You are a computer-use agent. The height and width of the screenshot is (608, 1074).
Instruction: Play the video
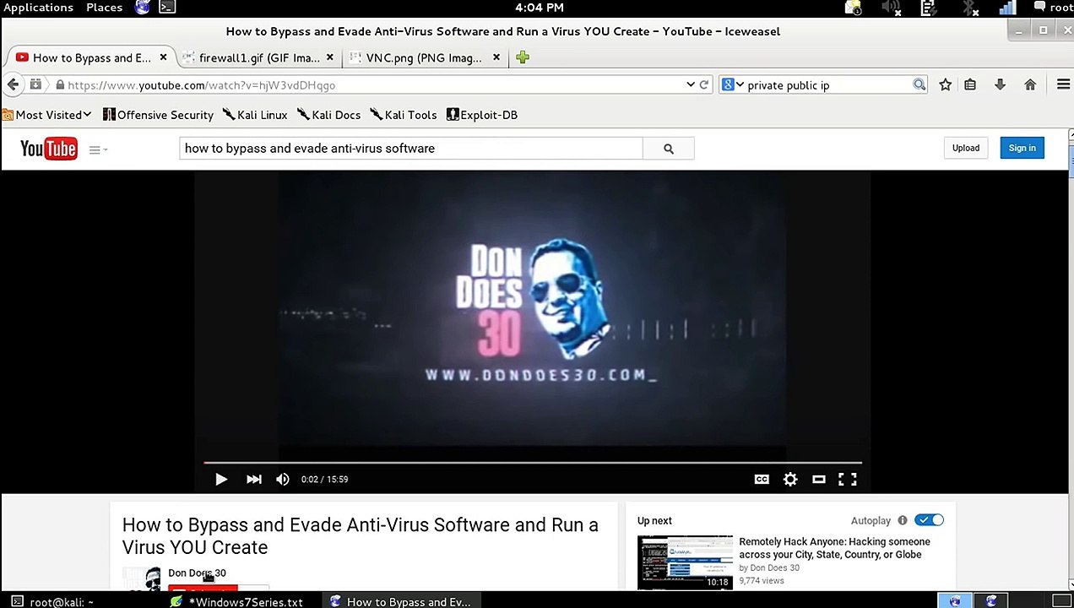[x=220, y=479]
